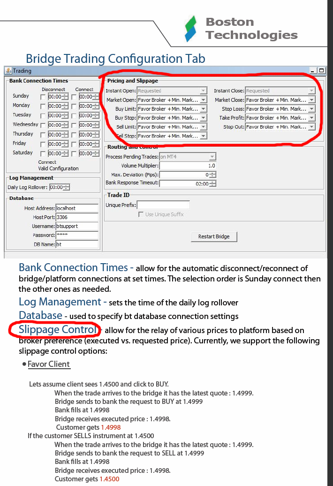Click the Bank Response Timeout spinner

[x=188, y=184]
